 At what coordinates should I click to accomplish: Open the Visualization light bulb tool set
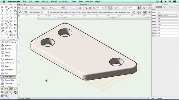click(x=15, y=89)
